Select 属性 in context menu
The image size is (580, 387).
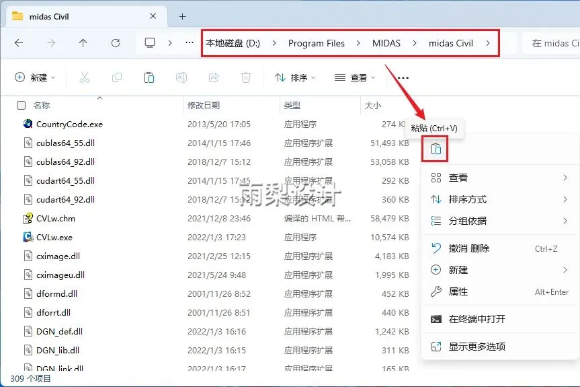[x=500, y=291]
